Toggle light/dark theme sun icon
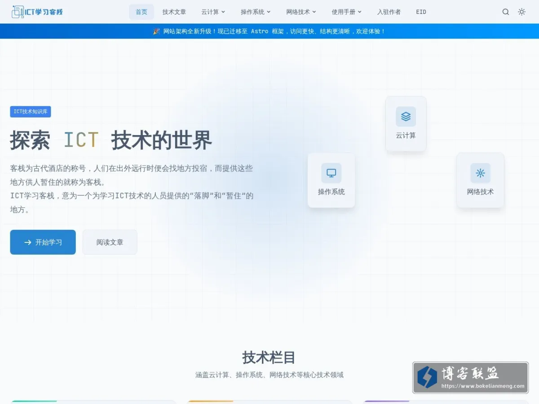This screenshot has height=404, width=539. (521, 12)
